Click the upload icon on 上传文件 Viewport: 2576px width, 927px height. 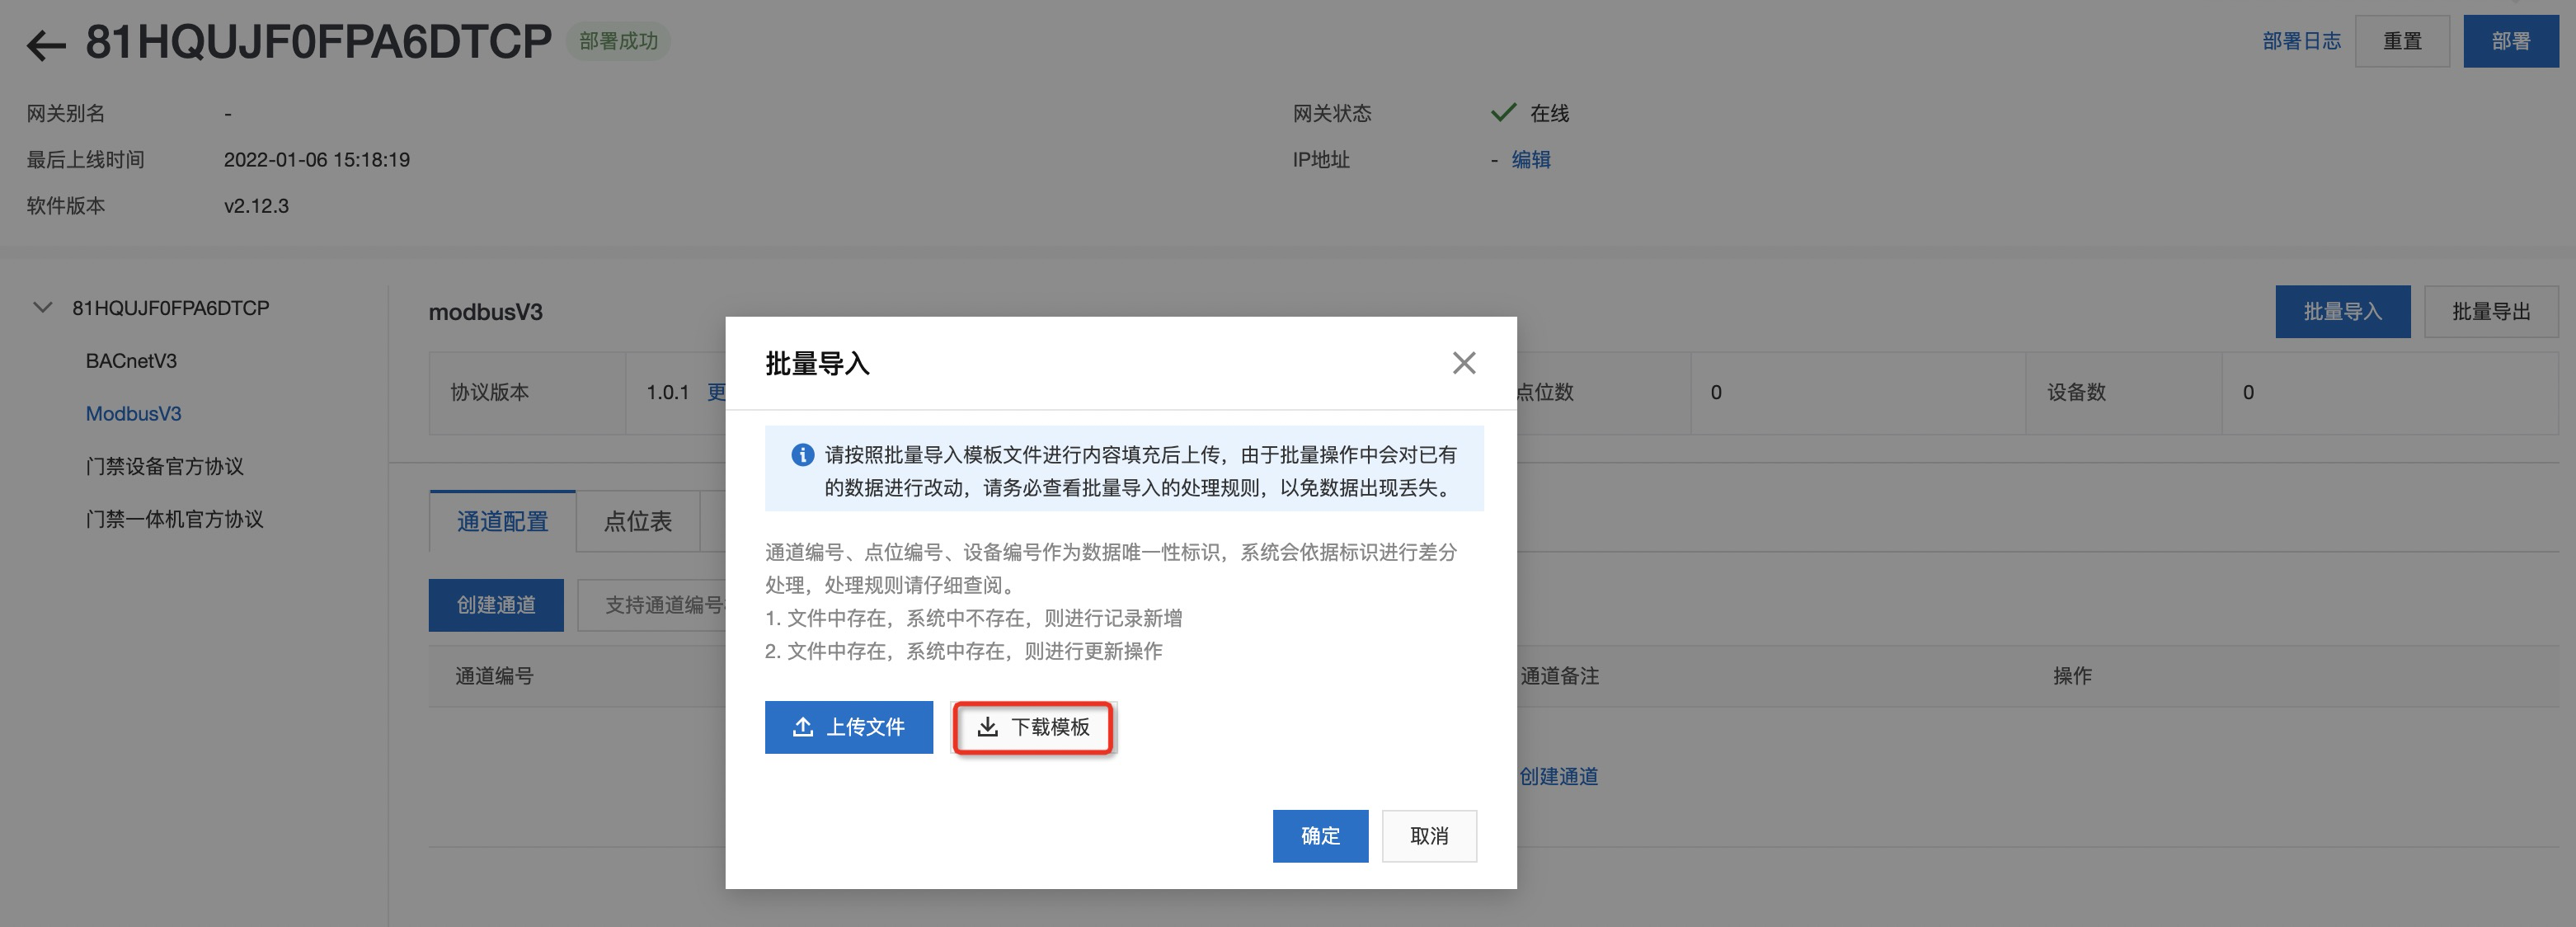802,727
